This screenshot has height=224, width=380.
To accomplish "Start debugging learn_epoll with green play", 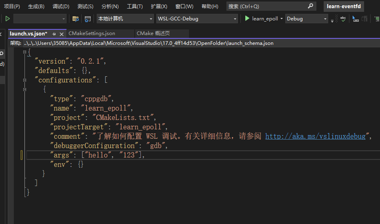I will (247, 18).
